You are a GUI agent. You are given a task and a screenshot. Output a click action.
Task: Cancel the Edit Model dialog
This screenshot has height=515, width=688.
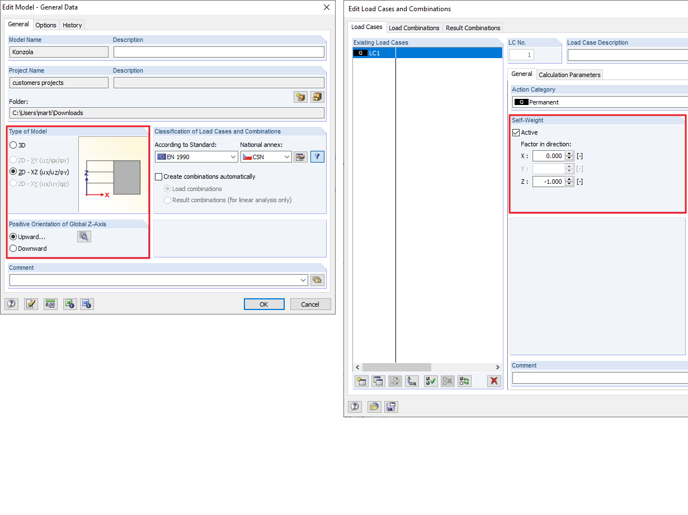pyautogui.click(x=310, y=304)
